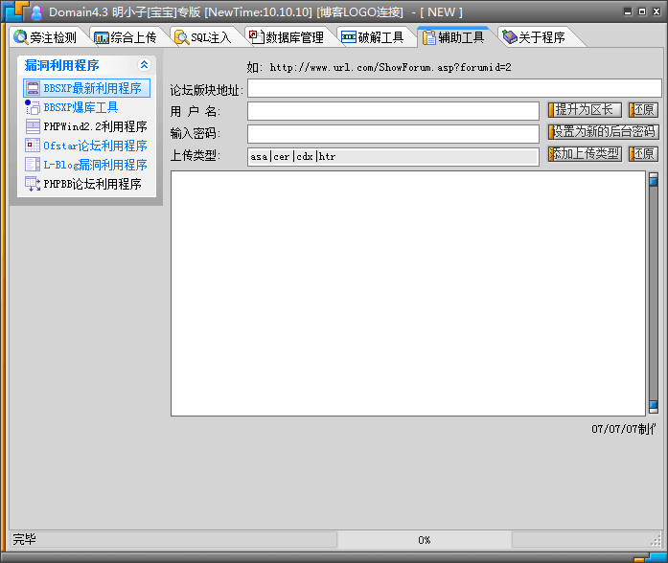Click into the 用户名 text field
This screenshot has width=668, height=563.
coord(393,111)
